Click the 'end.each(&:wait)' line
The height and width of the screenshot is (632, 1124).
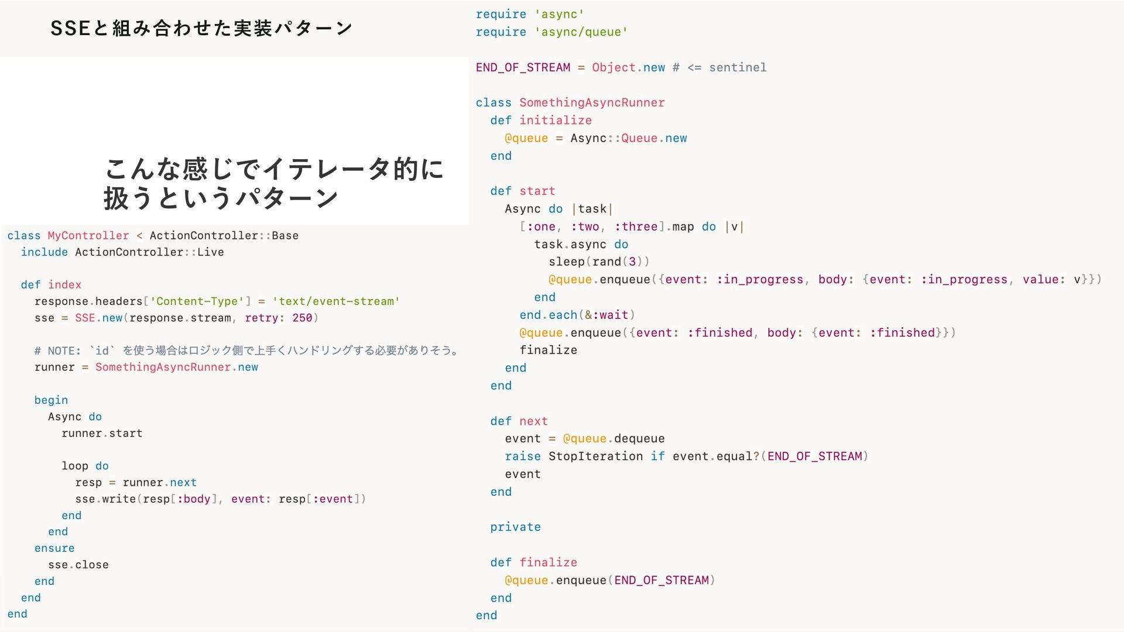tap(577, 315)
